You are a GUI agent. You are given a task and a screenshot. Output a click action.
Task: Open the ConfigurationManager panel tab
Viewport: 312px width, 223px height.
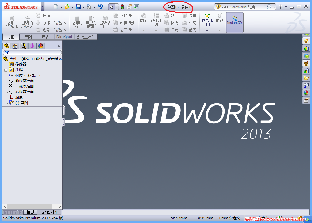point(24,46)
